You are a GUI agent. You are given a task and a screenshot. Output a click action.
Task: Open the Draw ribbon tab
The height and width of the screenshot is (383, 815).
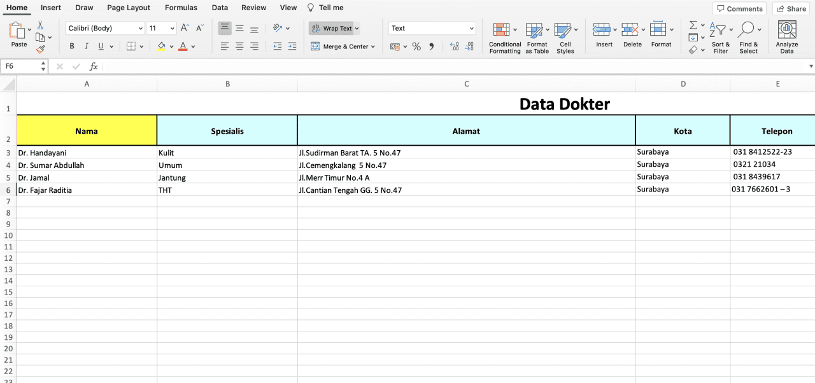(84, 8)
